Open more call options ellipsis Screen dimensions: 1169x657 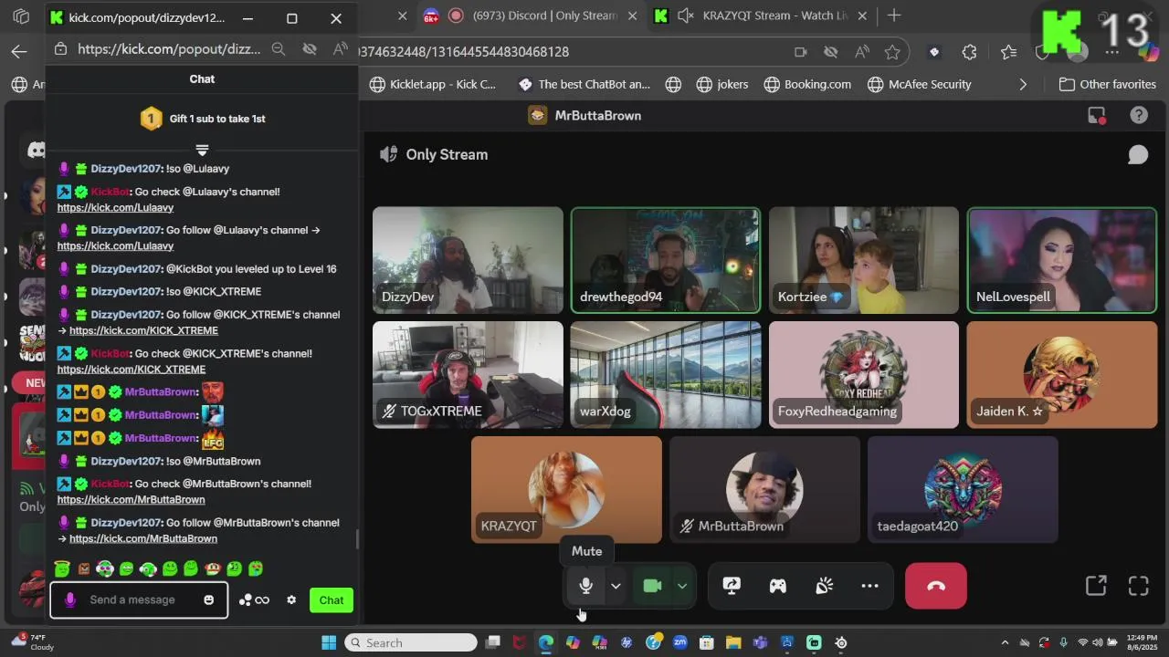click(x=869, y=586)
